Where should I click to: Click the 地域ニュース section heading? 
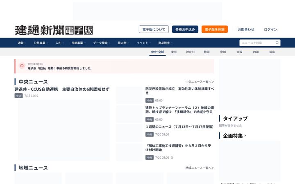[33, 168]
